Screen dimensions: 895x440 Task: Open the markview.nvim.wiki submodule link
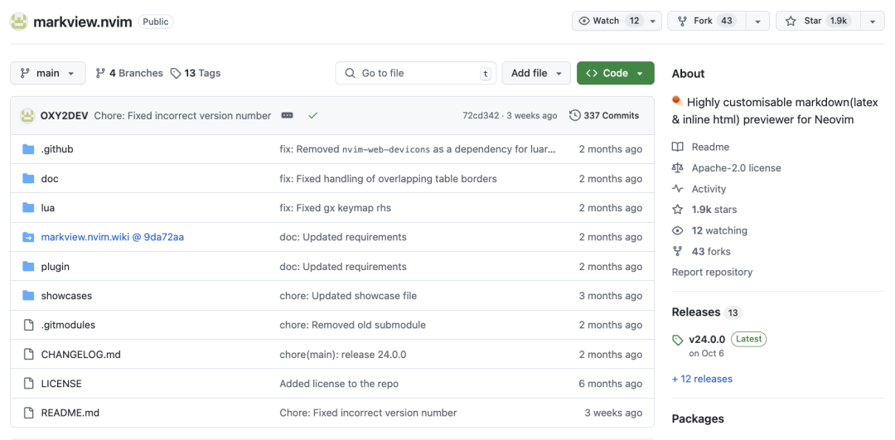[113, 237]
